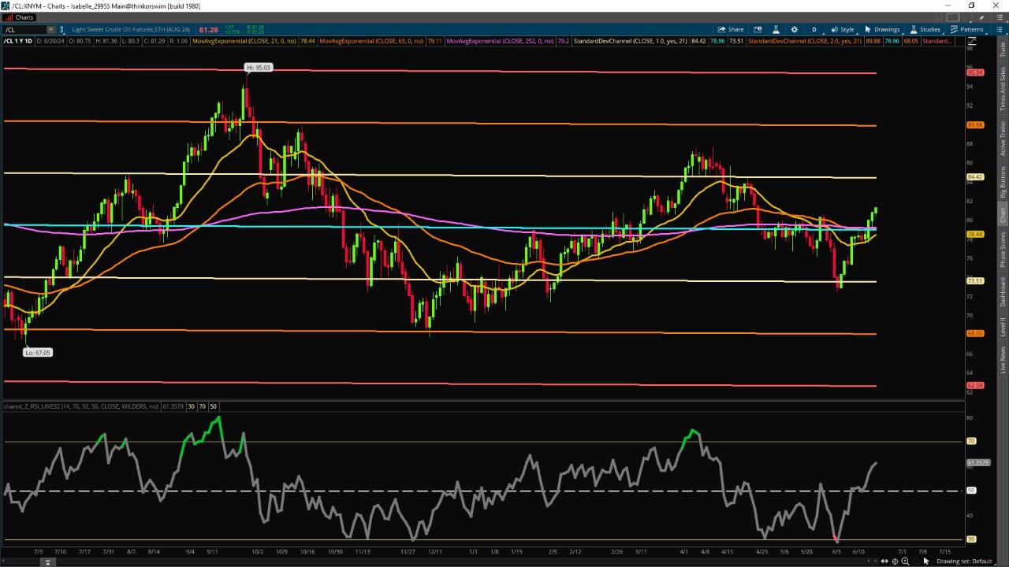1009x567 pixels.
Task: Toggle the RSI level 30 button
Action: 191,406
